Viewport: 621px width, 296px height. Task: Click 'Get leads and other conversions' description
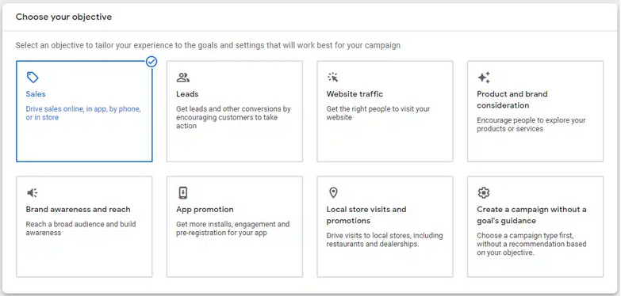233,117
